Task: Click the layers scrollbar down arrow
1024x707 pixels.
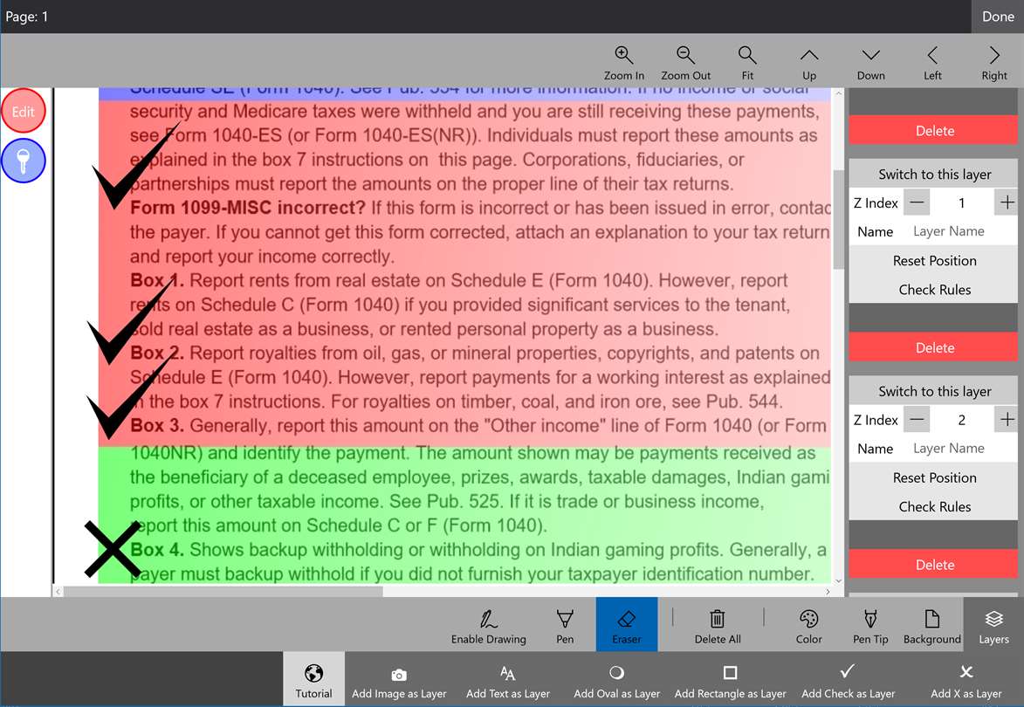Action: point(839,581)
